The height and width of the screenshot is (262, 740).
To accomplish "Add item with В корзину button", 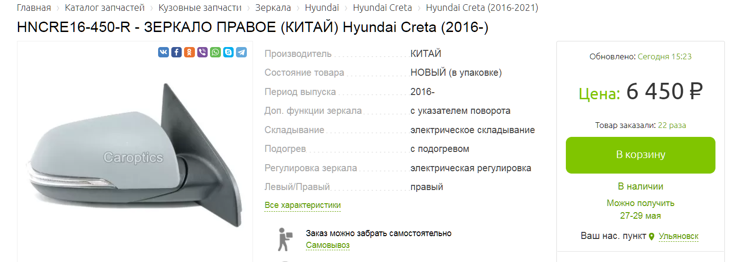I will click(640, 155).
